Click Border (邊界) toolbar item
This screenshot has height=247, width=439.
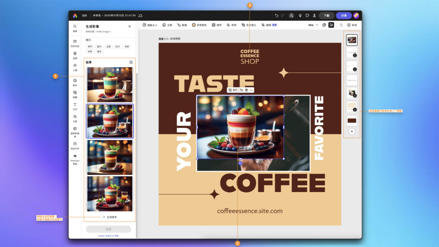point(216,25)
